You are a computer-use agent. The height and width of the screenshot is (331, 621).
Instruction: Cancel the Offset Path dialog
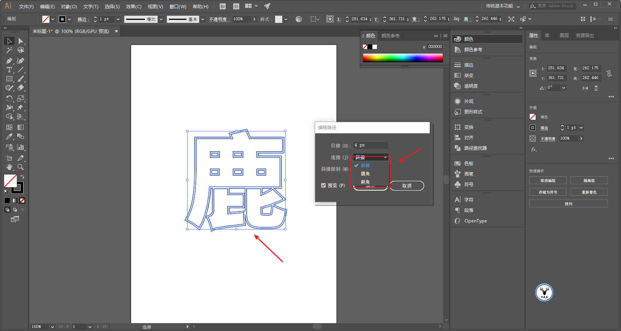click(407, 186)
